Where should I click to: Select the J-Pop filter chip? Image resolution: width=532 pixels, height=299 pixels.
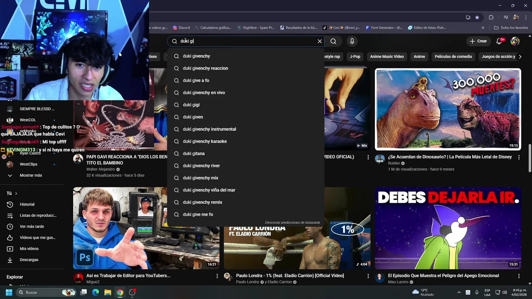[355, 56]
